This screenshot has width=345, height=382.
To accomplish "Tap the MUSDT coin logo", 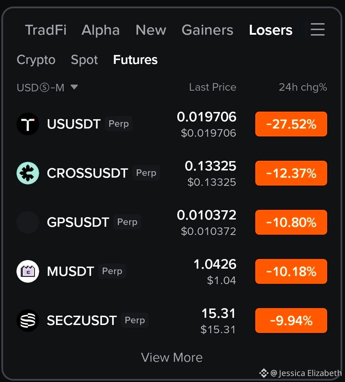I will [28, 271].
